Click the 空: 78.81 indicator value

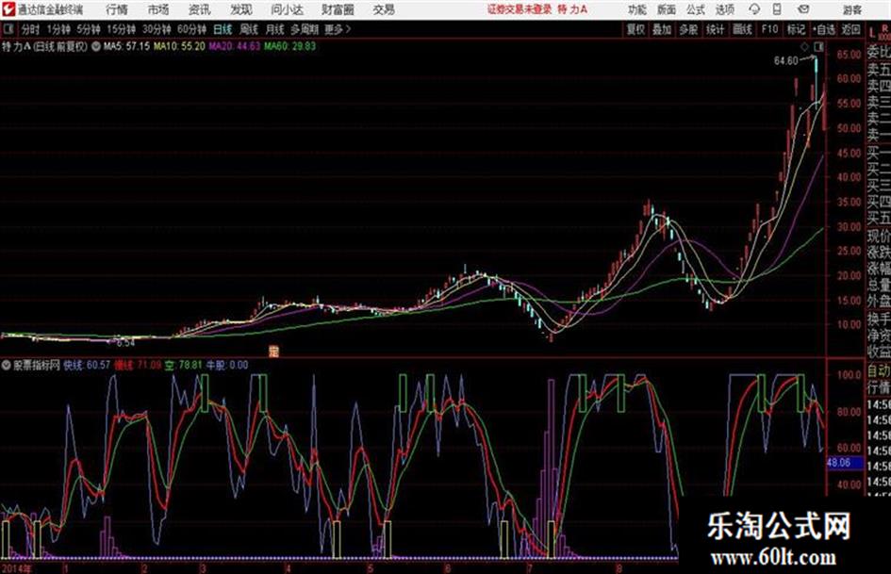(184, 365)
